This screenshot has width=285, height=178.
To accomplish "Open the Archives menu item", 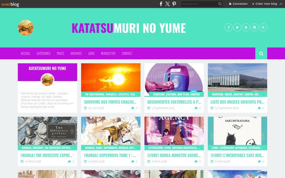I will click(76, 53).
